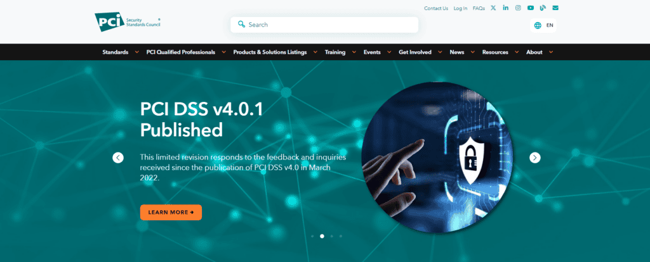Open the Events menu
This screenshot has height=262, width=650.
point(372,52)
